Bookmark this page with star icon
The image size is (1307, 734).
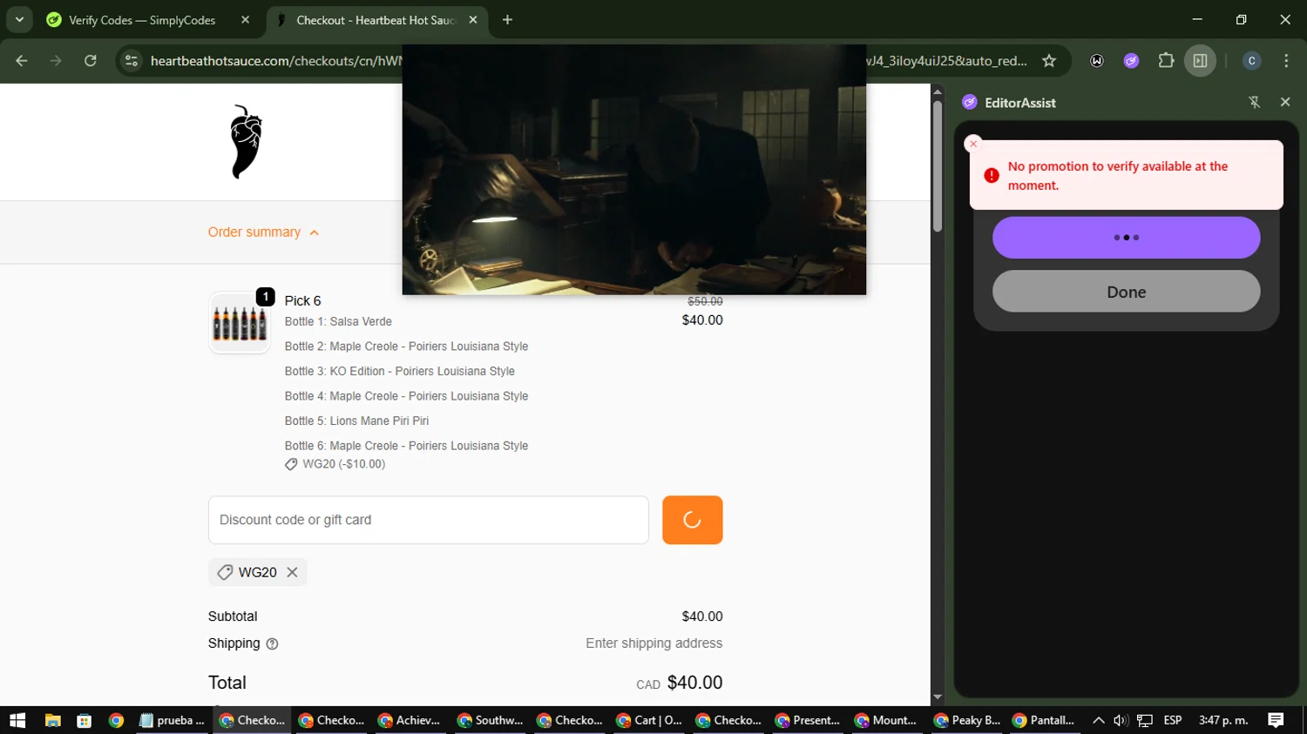[1049, 60]
